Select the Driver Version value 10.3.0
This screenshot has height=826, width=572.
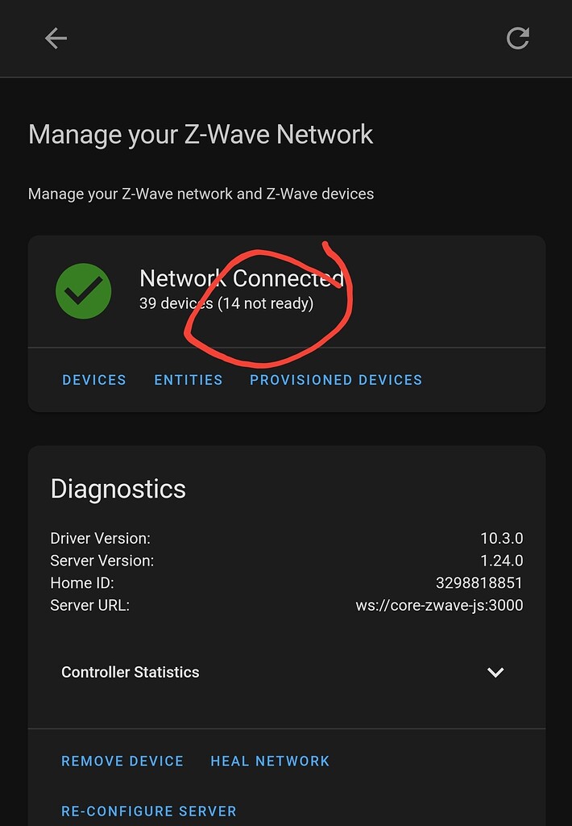[x=503, y=538]
